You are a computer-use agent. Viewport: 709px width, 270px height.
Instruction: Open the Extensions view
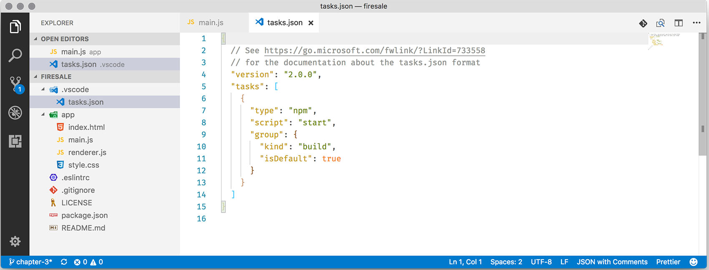15,141
